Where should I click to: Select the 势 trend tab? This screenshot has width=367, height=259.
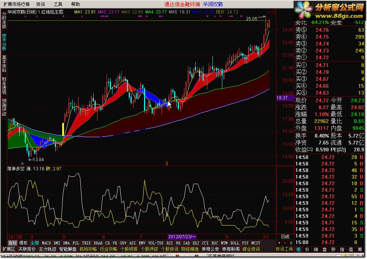pos(333,250)
